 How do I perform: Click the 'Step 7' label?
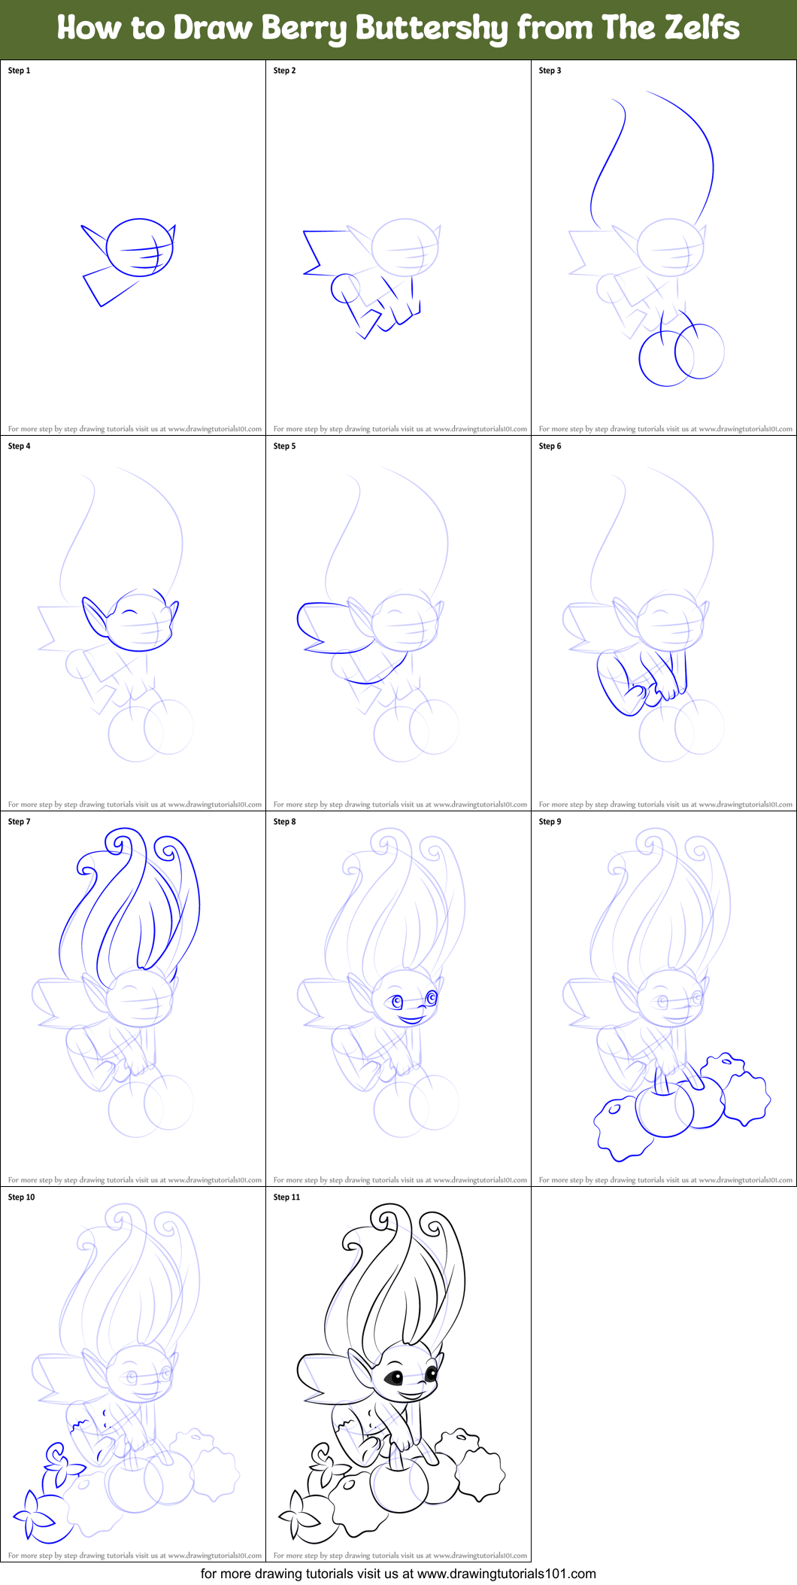click(20, 822)
